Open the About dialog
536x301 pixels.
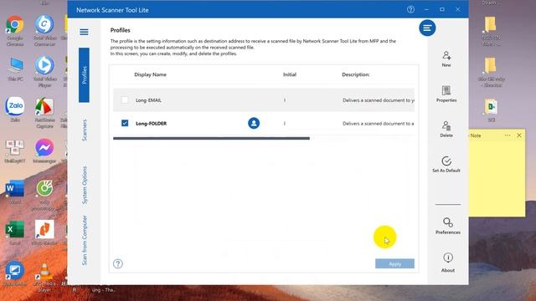pyautogui.click(x=448, y=263)
